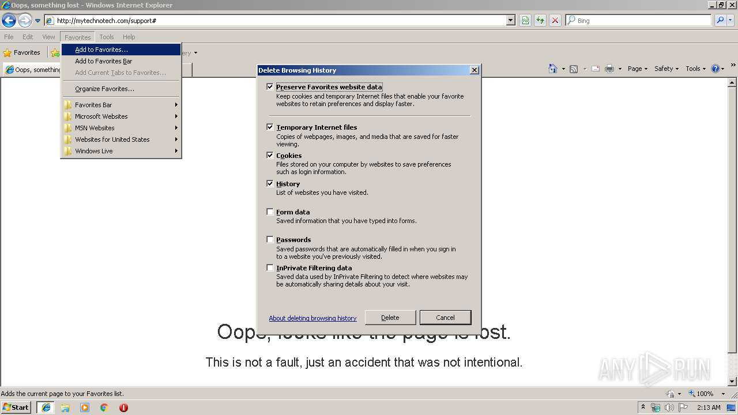Click the Cancel button
Screen dimensions: 738x415
[x=445, y=318]
